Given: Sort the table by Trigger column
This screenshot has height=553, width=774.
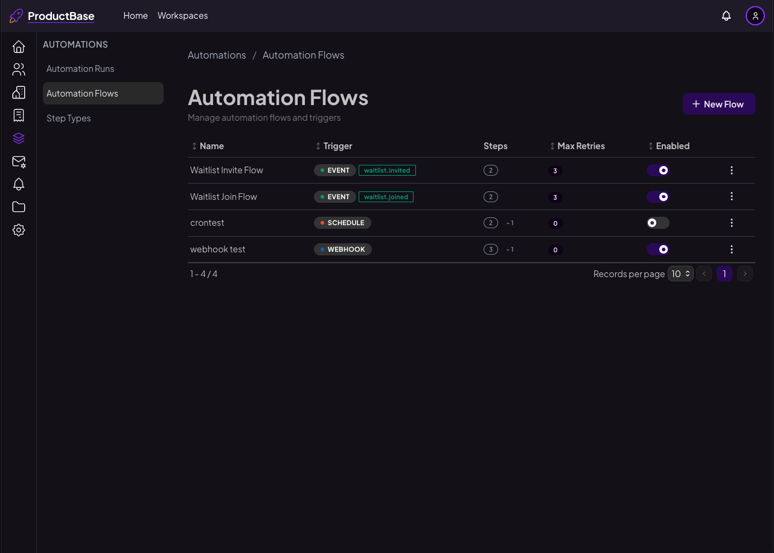Looking at the screenshot, I should [334, 146].
